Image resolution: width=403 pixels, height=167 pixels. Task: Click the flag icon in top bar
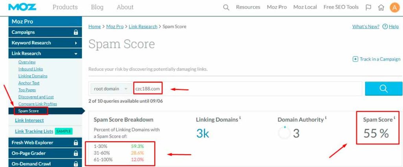[368, 7]
